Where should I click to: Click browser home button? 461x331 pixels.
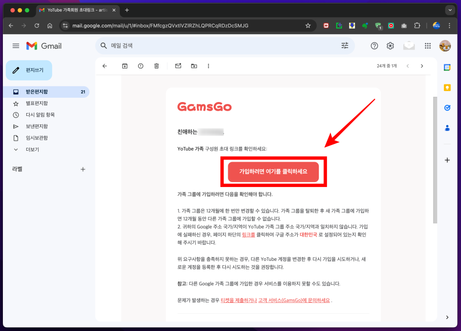tap(50, 26)
